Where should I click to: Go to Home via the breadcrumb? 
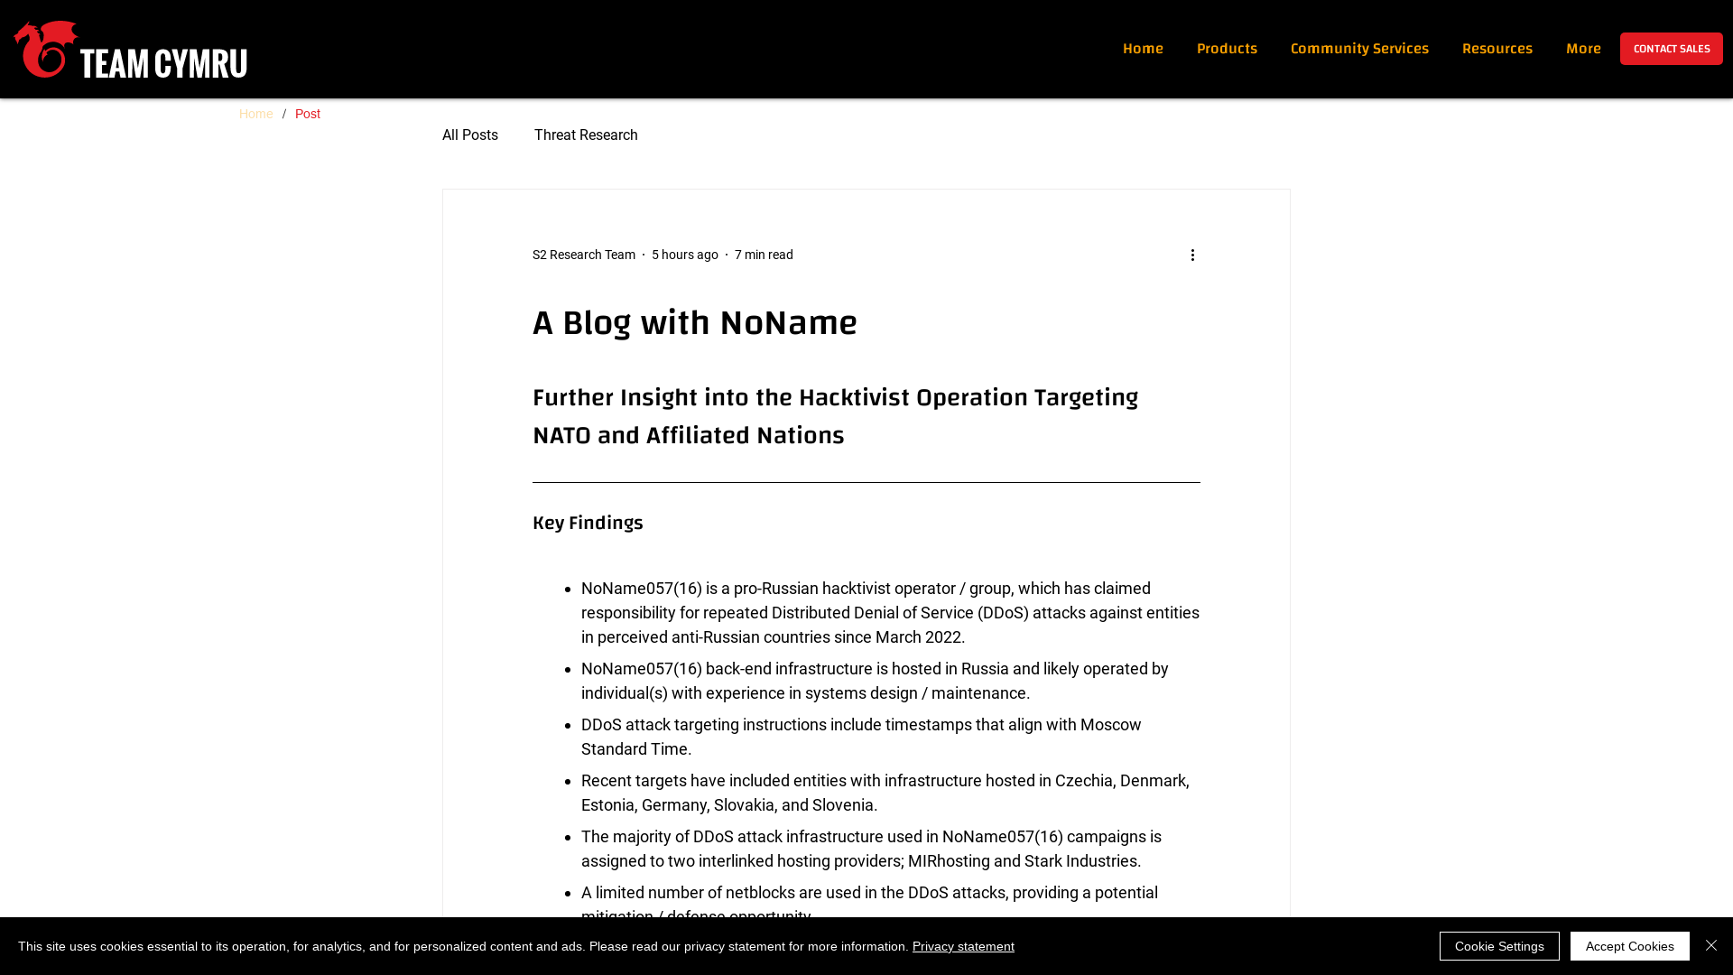[255, 114]
